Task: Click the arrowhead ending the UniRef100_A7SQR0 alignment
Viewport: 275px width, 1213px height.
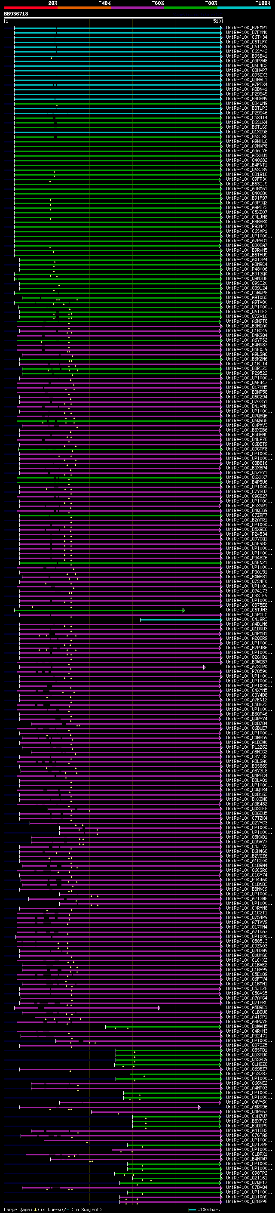Action: point(205,667)
